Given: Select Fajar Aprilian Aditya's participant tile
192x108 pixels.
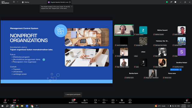Looking at the screenshot, I should point(124,63).
